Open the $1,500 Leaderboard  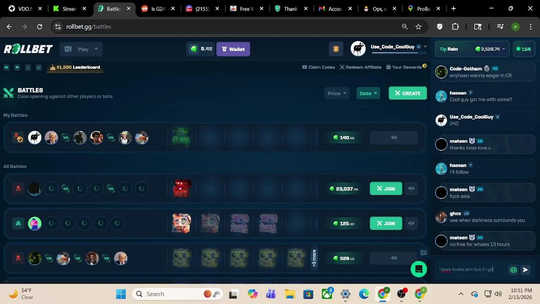75,67
